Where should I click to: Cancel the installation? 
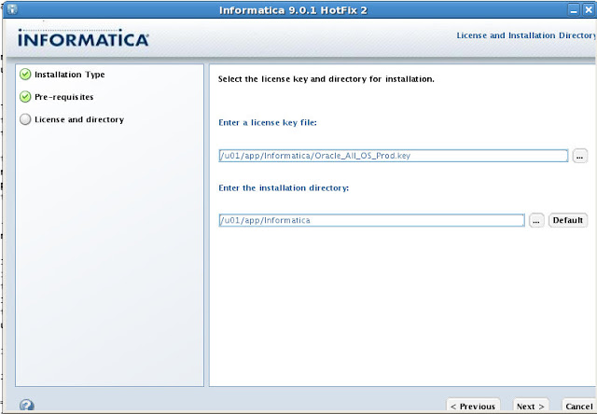[x=578, y=406]
